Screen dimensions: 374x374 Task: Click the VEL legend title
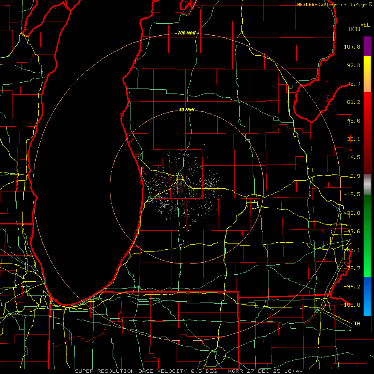(x=365, y=25)
